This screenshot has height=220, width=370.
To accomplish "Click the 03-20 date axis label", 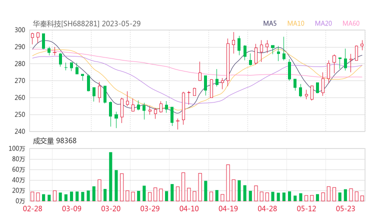I will [111, 208].
